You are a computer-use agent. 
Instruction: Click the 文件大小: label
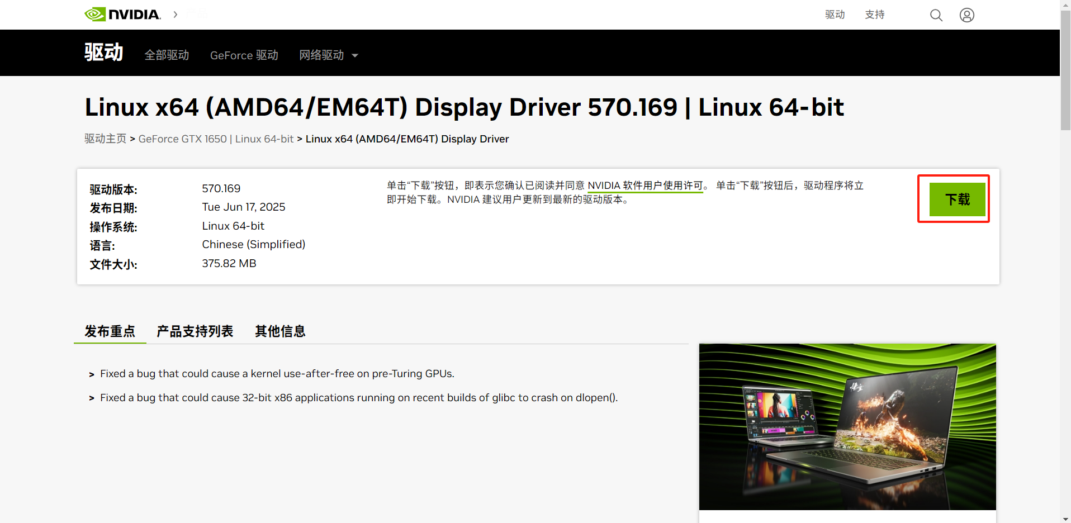point(113,264)
